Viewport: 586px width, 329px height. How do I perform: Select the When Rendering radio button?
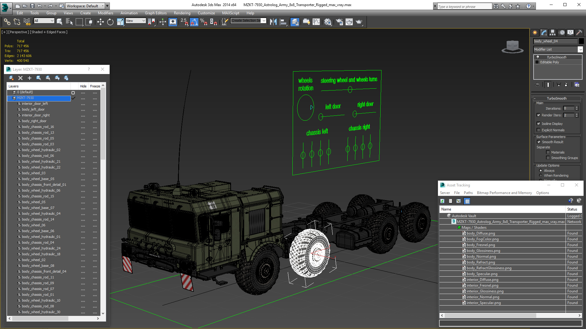tap(541, 175)
